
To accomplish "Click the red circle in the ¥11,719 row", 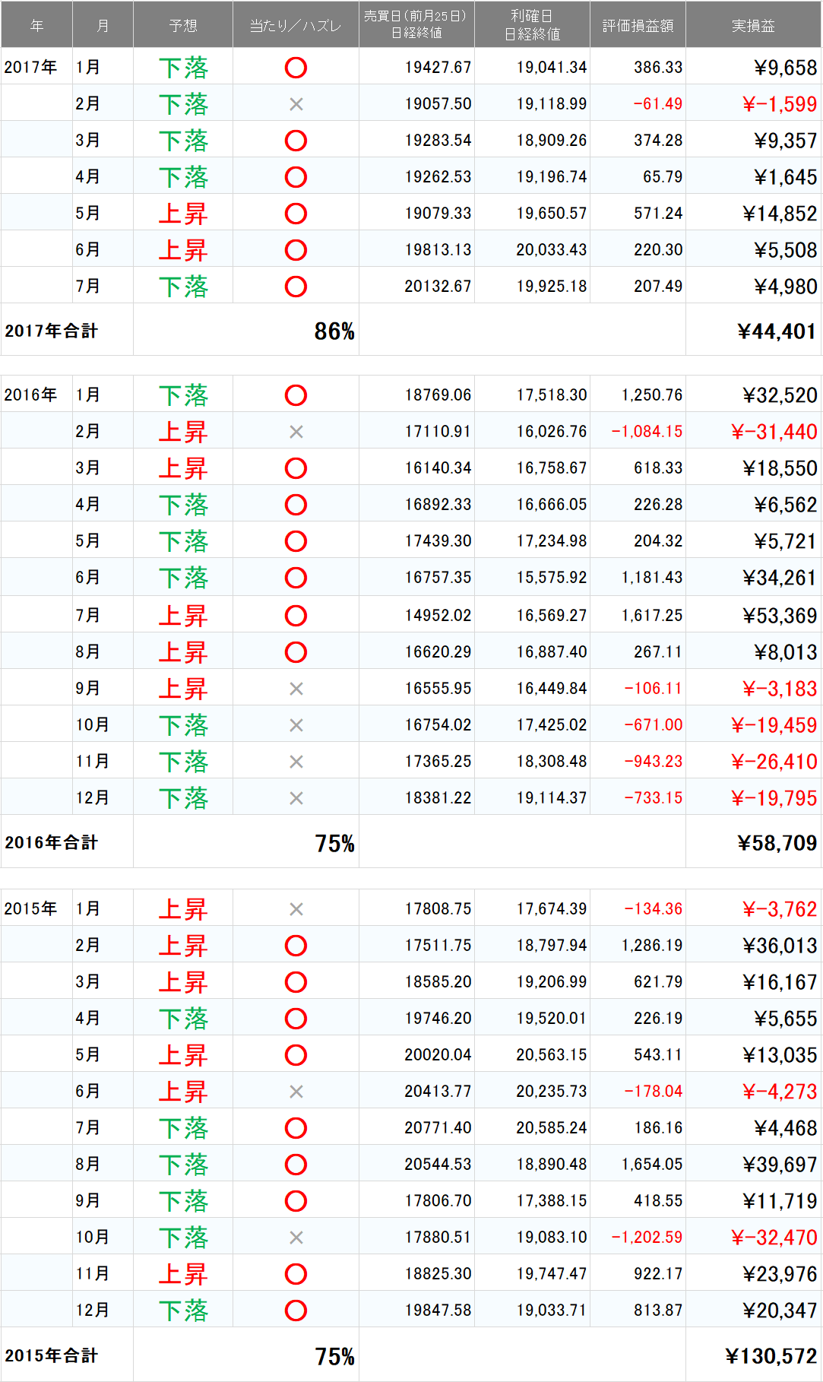I will 296,1201.
